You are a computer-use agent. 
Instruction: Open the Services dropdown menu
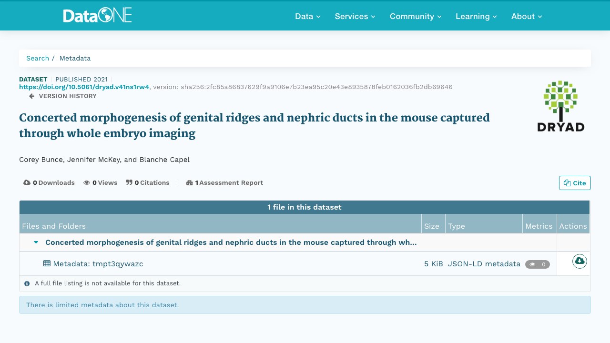click(x=355, y=16)
